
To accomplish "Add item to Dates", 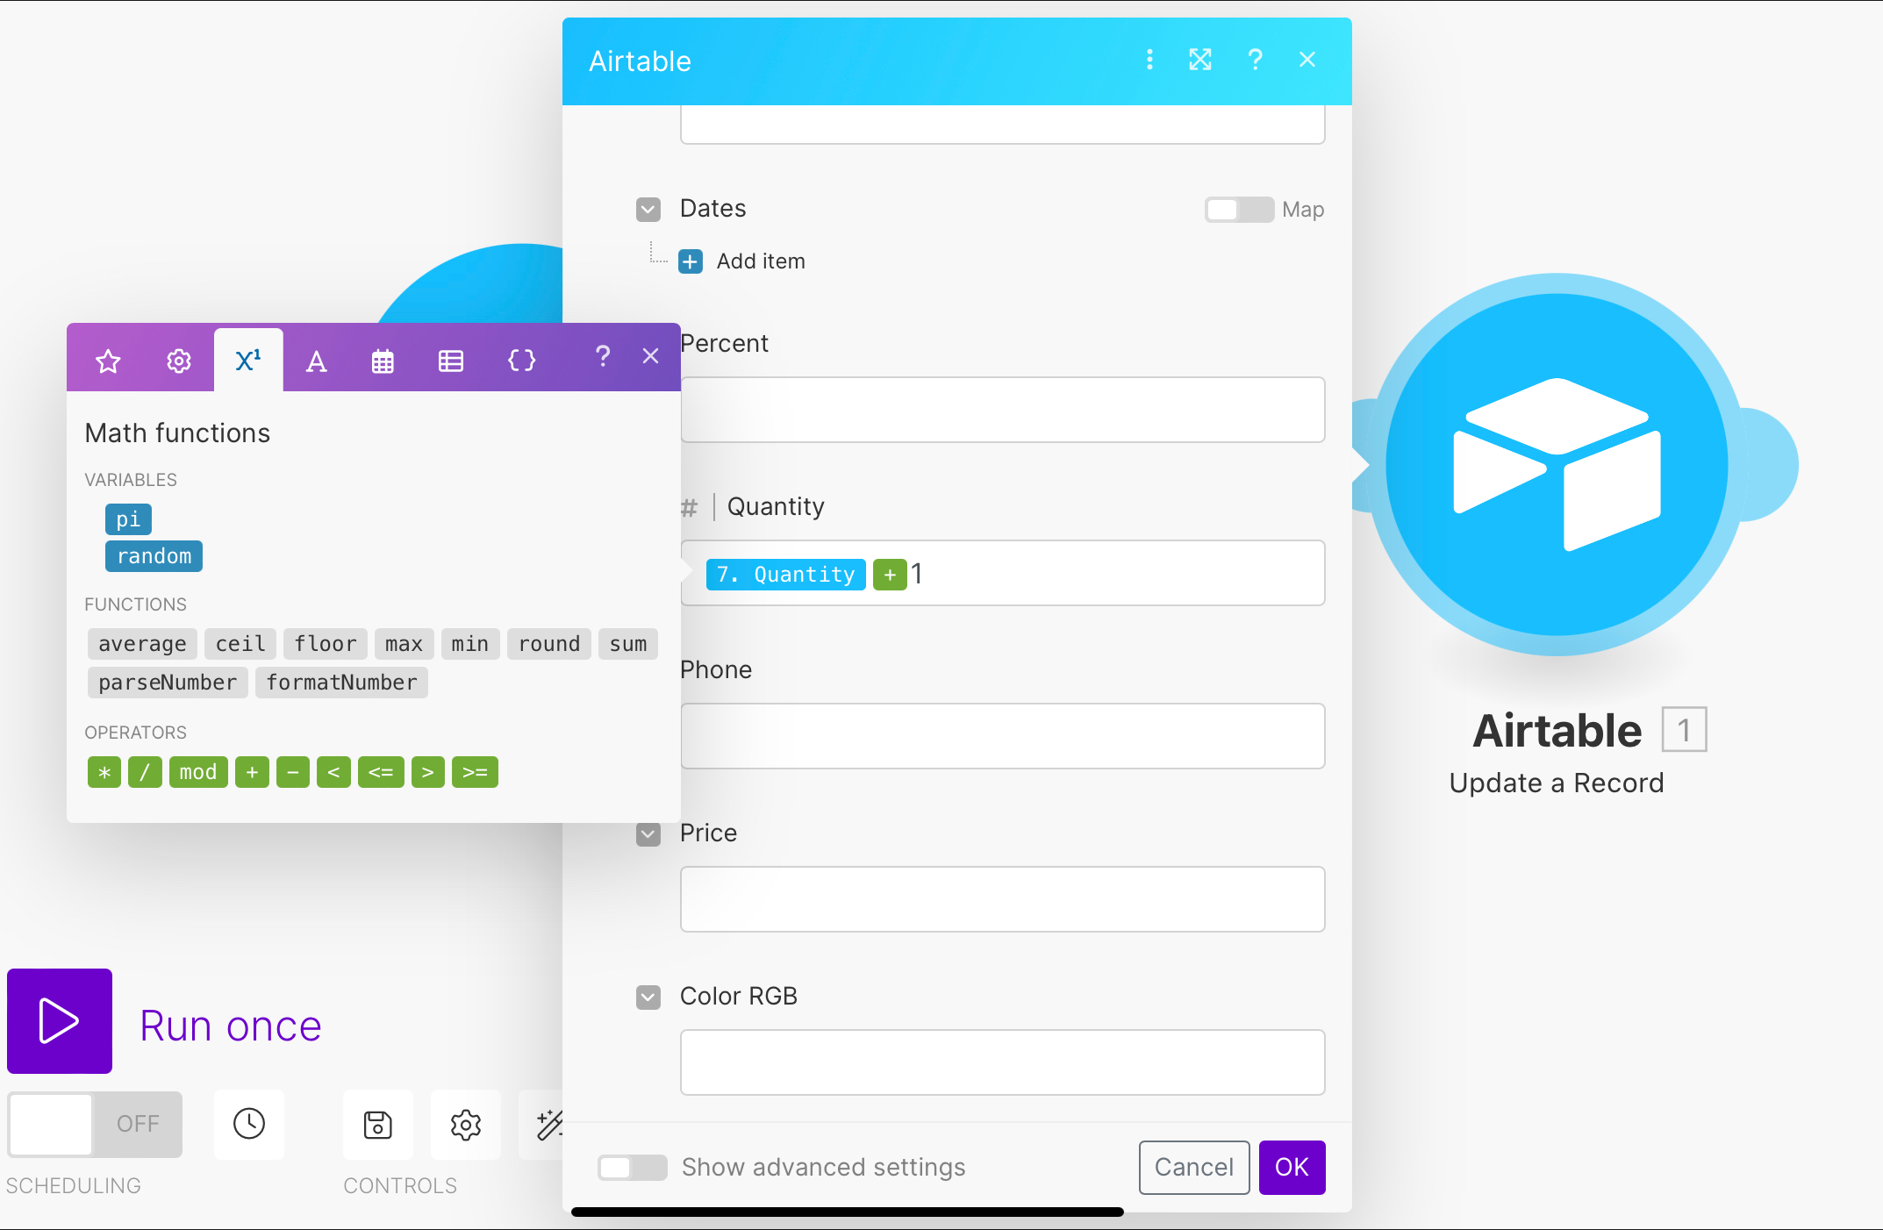I will click(x=742, y=261).
